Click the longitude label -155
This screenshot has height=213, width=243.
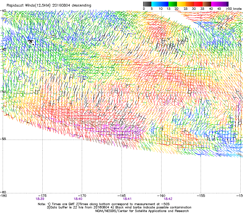(201, 196)
